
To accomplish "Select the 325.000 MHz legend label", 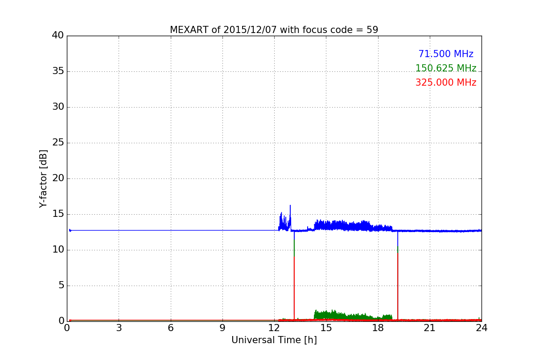I will [x=446, y=83].
